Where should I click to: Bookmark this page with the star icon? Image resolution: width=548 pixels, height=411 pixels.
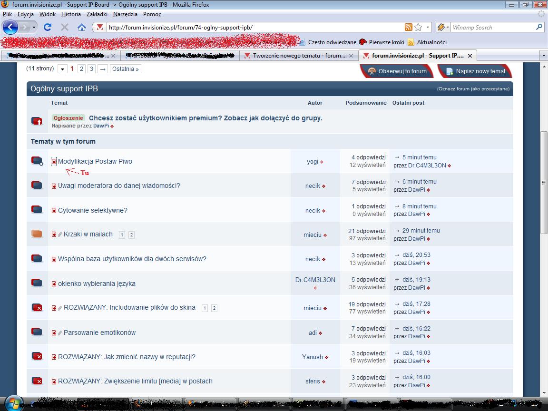point(418,27)
